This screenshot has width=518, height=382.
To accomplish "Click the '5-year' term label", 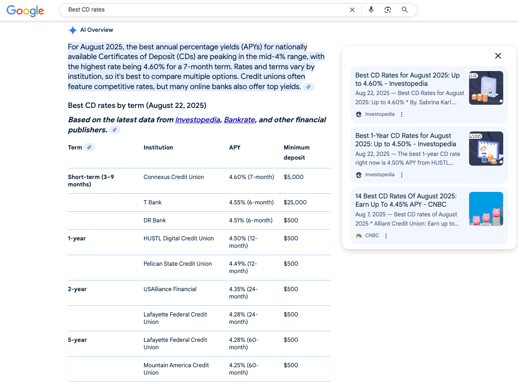I will click(77, 340).
